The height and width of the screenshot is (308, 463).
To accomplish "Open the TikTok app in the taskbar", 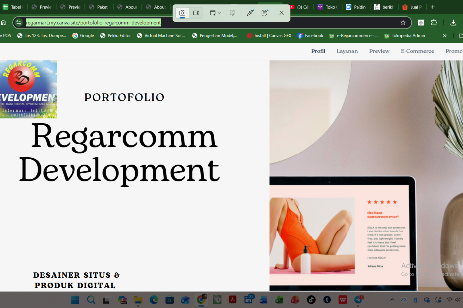I will click(x=311, y=300).
